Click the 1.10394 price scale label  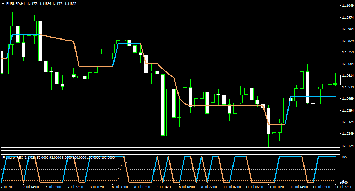click(x=348, y=110)
